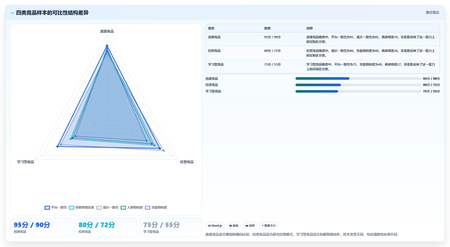Click 80分 / 72分 value beside progress bar
450x247 pixels.
pos(431,85)
